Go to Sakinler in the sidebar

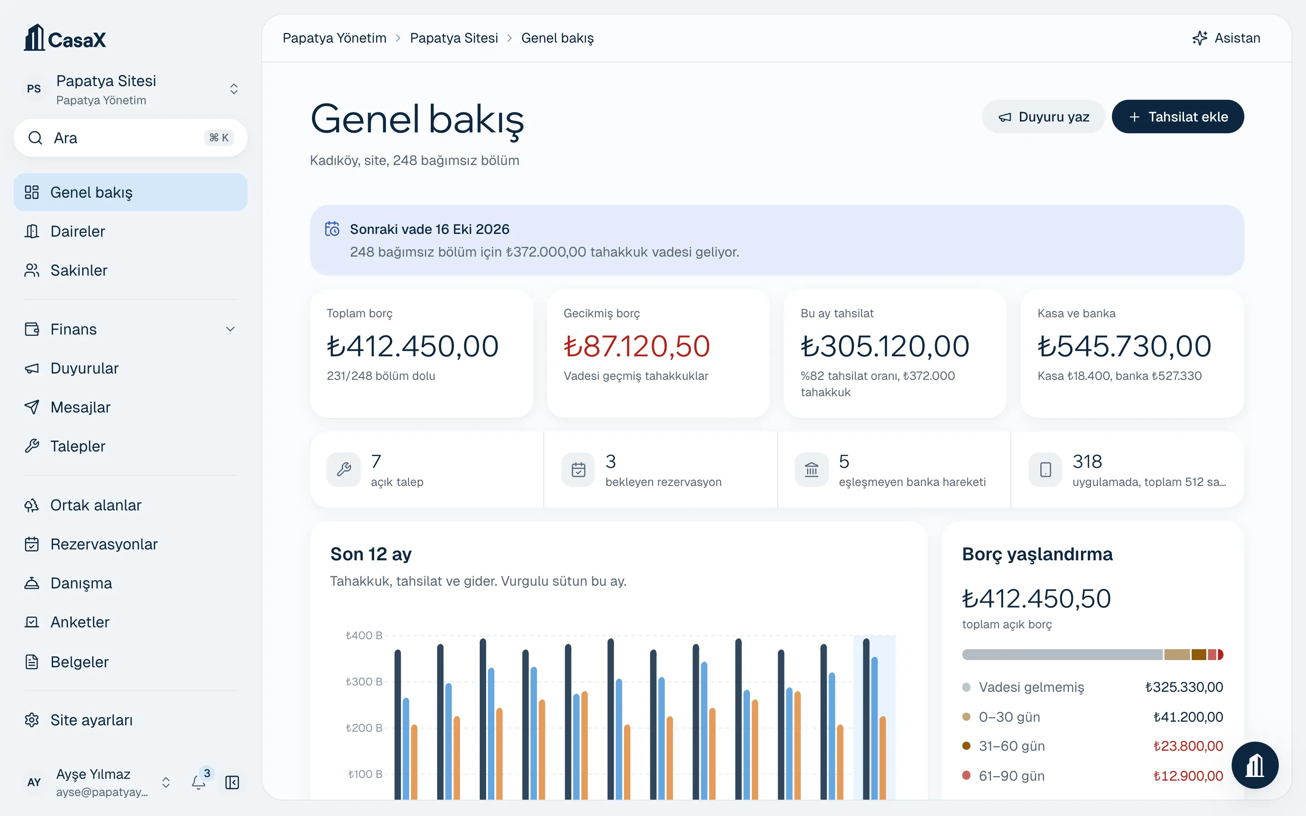(131, 270)
